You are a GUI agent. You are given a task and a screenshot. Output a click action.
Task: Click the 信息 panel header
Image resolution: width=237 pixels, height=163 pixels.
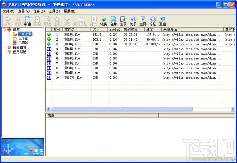pos(102,116)
